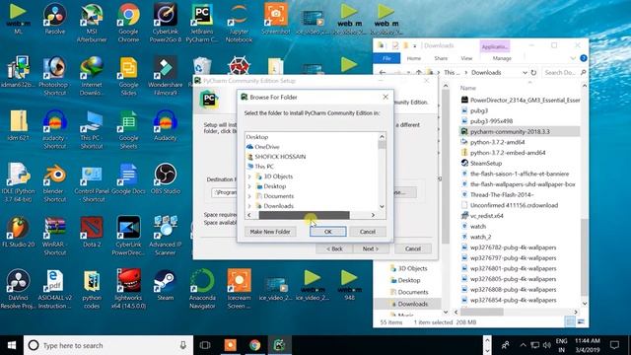The image size is (631, 355).
Task: Switch Explorer to large icons view
Action: click(x=581, y=321)
